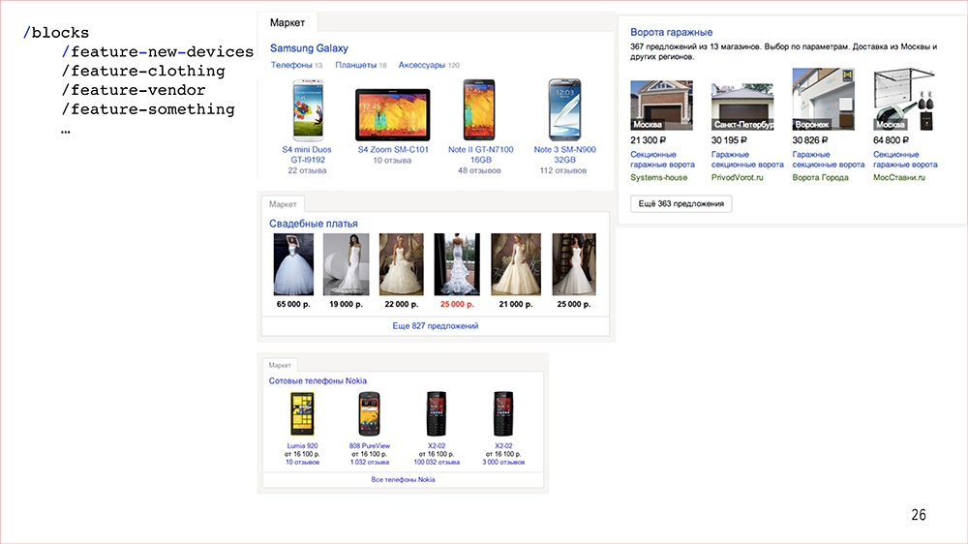The height and width of the screenshot is (544, 968).
Task: Open the Маркет tab above Nokia phones
Action: 280,365
